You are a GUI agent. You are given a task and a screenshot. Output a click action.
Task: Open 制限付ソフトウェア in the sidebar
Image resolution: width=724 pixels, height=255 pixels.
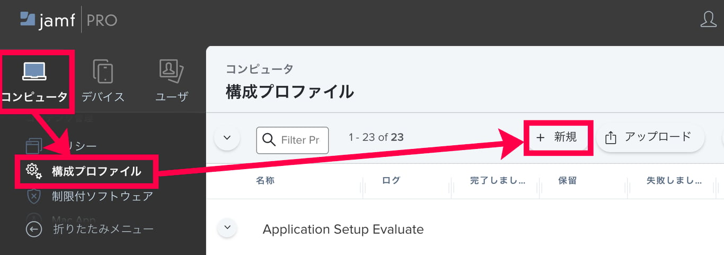(102, 196)
